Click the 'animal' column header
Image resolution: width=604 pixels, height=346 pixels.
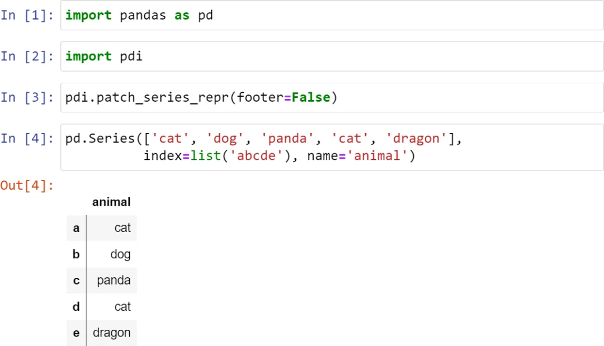coord(111,202)
